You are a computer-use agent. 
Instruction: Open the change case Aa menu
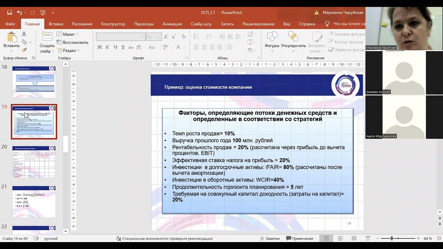tap(152, 47)
